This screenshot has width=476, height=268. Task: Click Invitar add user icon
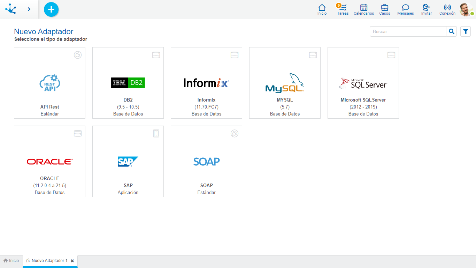tap(427, 7)
